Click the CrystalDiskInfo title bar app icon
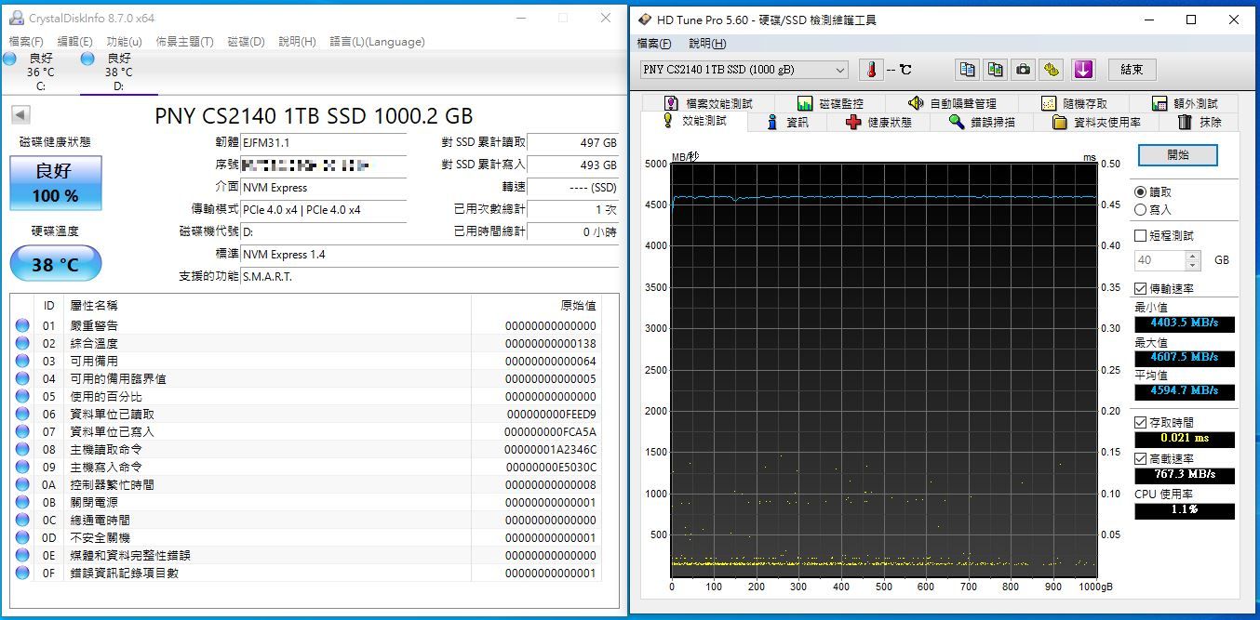1260x620 pixels. [17, 18]
